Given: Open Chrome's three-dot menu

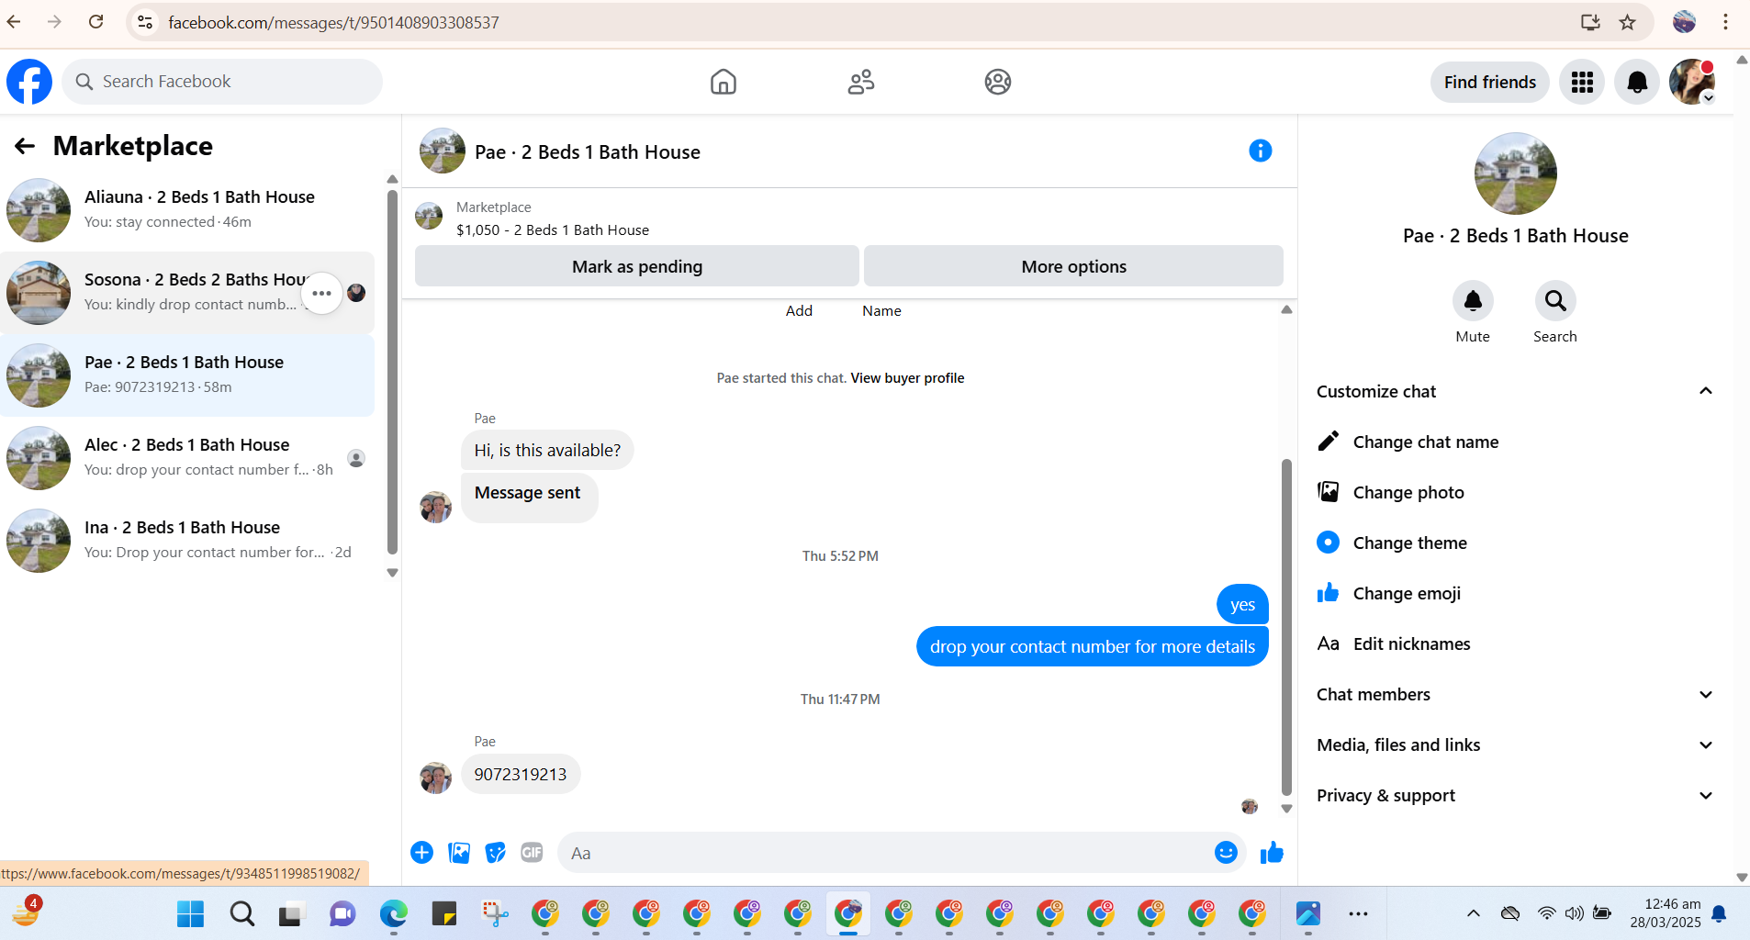Looking at the screenshot, I should pos(1726,22).
